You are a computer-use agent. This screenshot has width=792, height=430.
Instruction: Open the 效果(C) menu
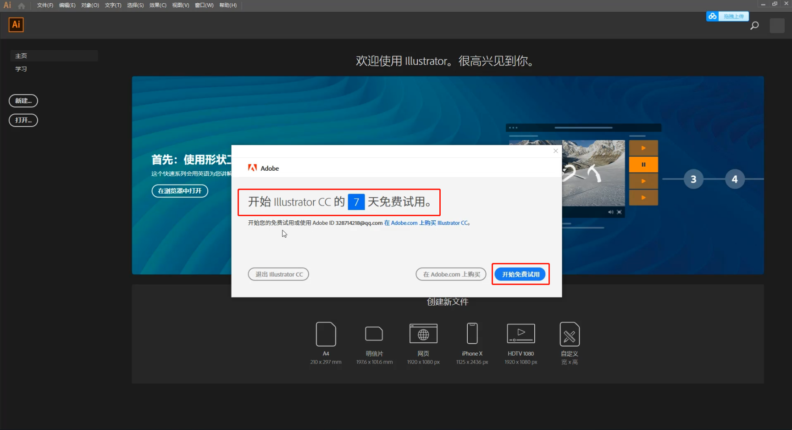158,6
